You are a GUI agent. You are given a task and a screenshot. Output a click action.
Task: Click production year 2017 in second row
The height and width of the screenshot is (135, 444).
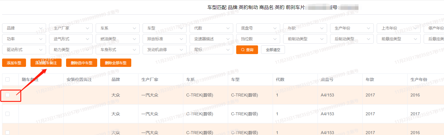tap(415, 114)
